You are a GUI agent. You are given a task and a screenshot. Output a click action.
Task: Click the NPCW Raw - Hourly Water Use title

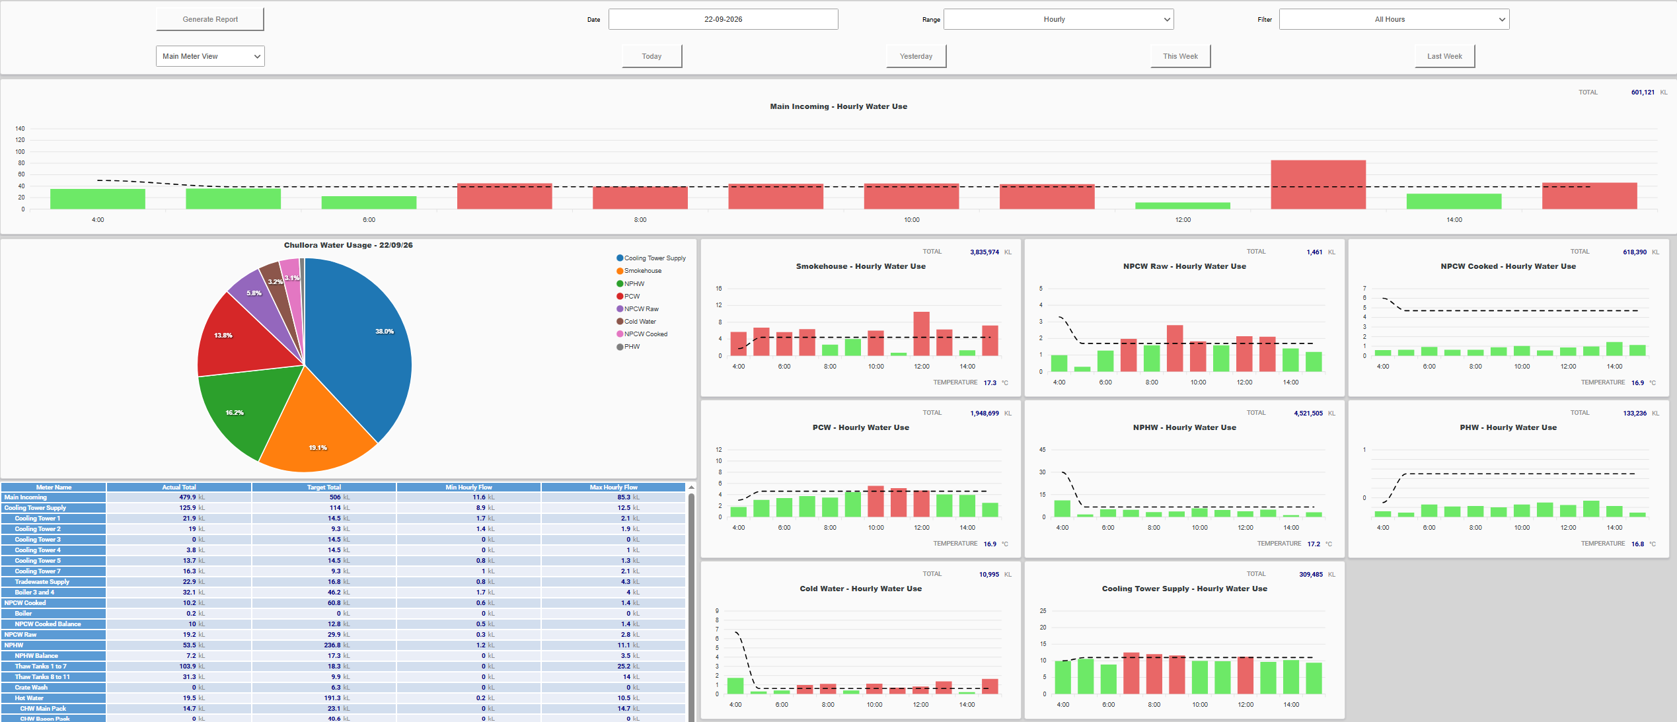coord(1185,266)
